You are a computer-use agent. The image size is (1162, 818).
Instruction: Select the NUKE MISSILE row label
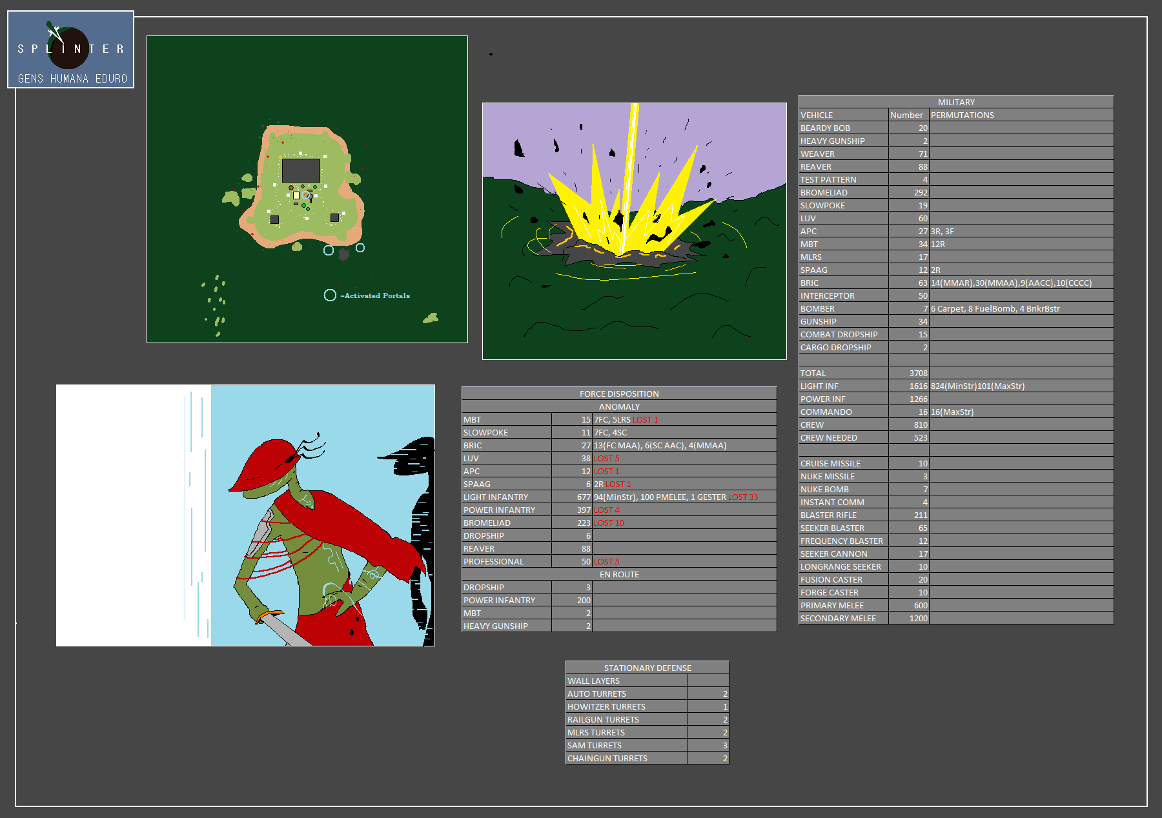[827, 476]
